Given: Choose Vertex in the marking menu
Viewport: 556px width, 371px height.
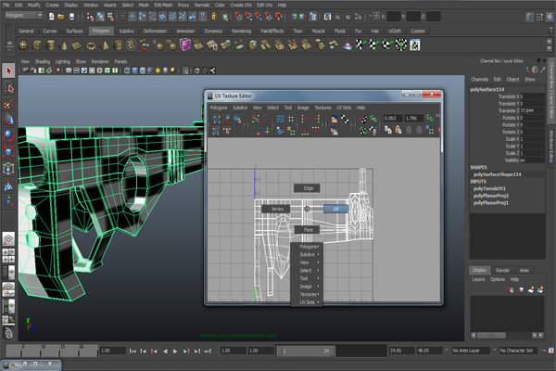Looking at the screenshot, I should [x=276, y=209].
